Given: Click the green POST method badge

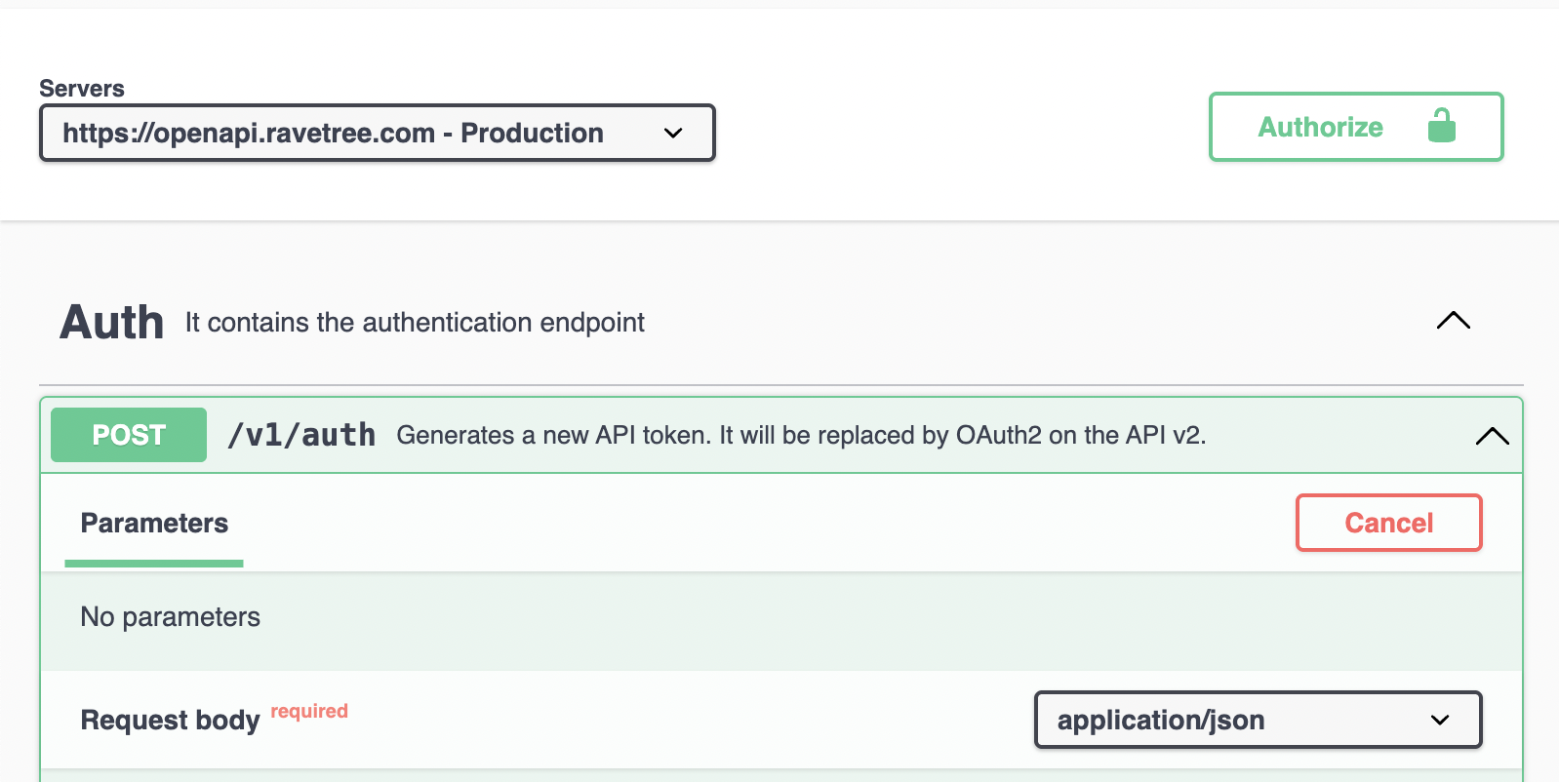Looking at the screenshot, I should coord(129,435).
